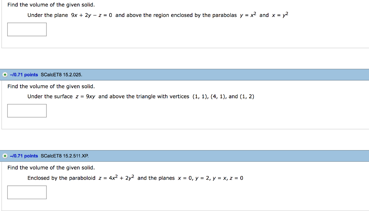Click the green plus icon on the second problem header
The image size is (369, 211).
4,75
